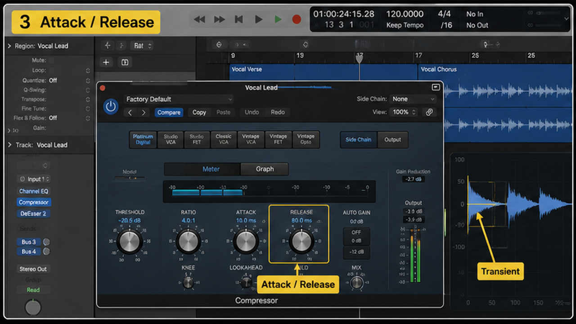
Task: Collapse the Region: Vocal Lead section
Action: tap(9, 46)
